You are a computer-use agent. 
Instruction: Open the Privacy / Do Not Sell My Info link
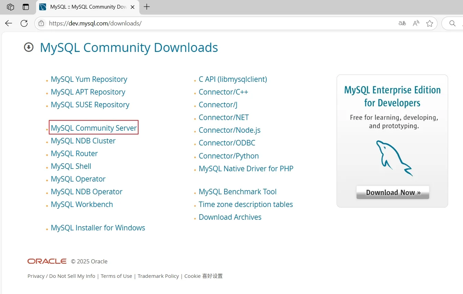tap(61, 276)
